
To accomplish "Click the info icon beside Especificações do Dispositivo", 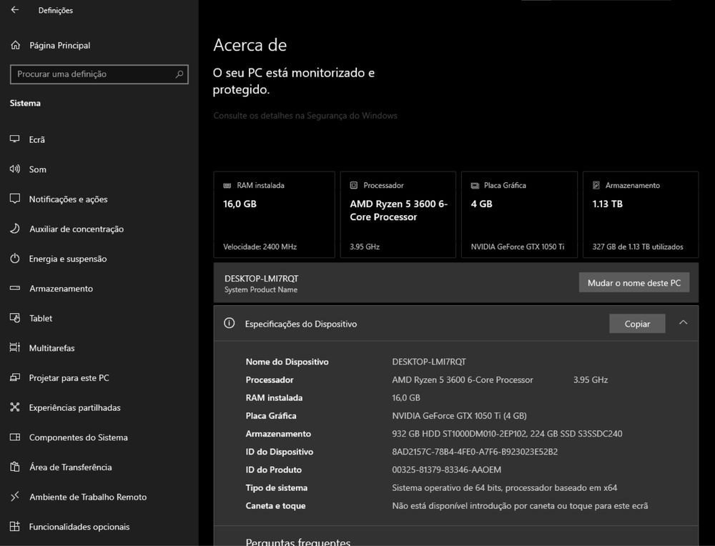I will pyautogui.click(x=230, y=323).
